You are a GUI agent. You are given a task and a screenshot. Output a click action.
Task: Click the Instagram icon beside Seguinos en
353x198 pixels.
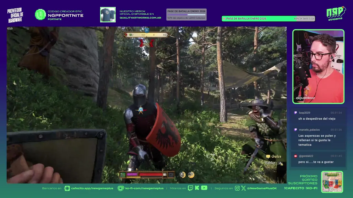237,188
